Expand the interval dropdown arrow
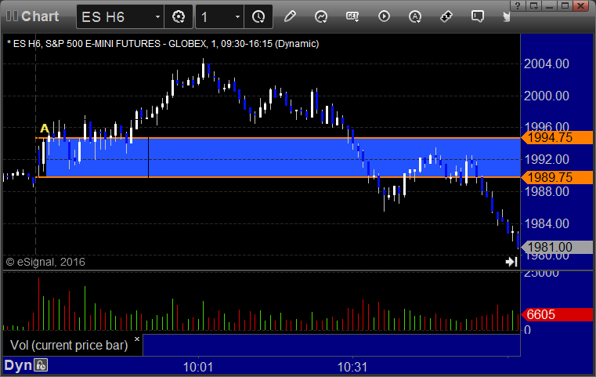 point(237,16)
